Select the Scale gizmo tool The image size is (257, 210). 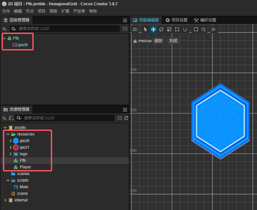(169, 29)
